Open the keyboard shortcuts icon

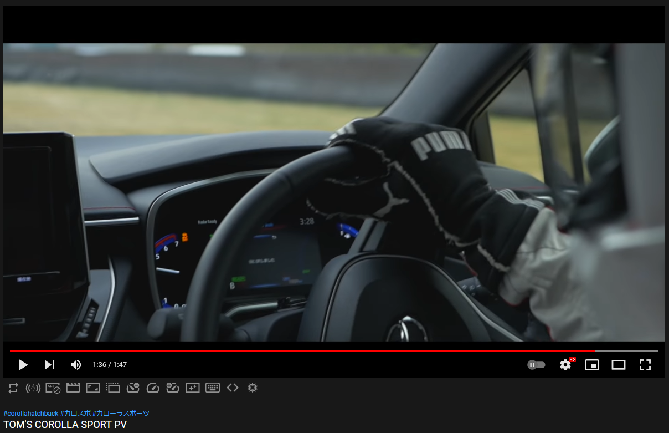(213, 388)
